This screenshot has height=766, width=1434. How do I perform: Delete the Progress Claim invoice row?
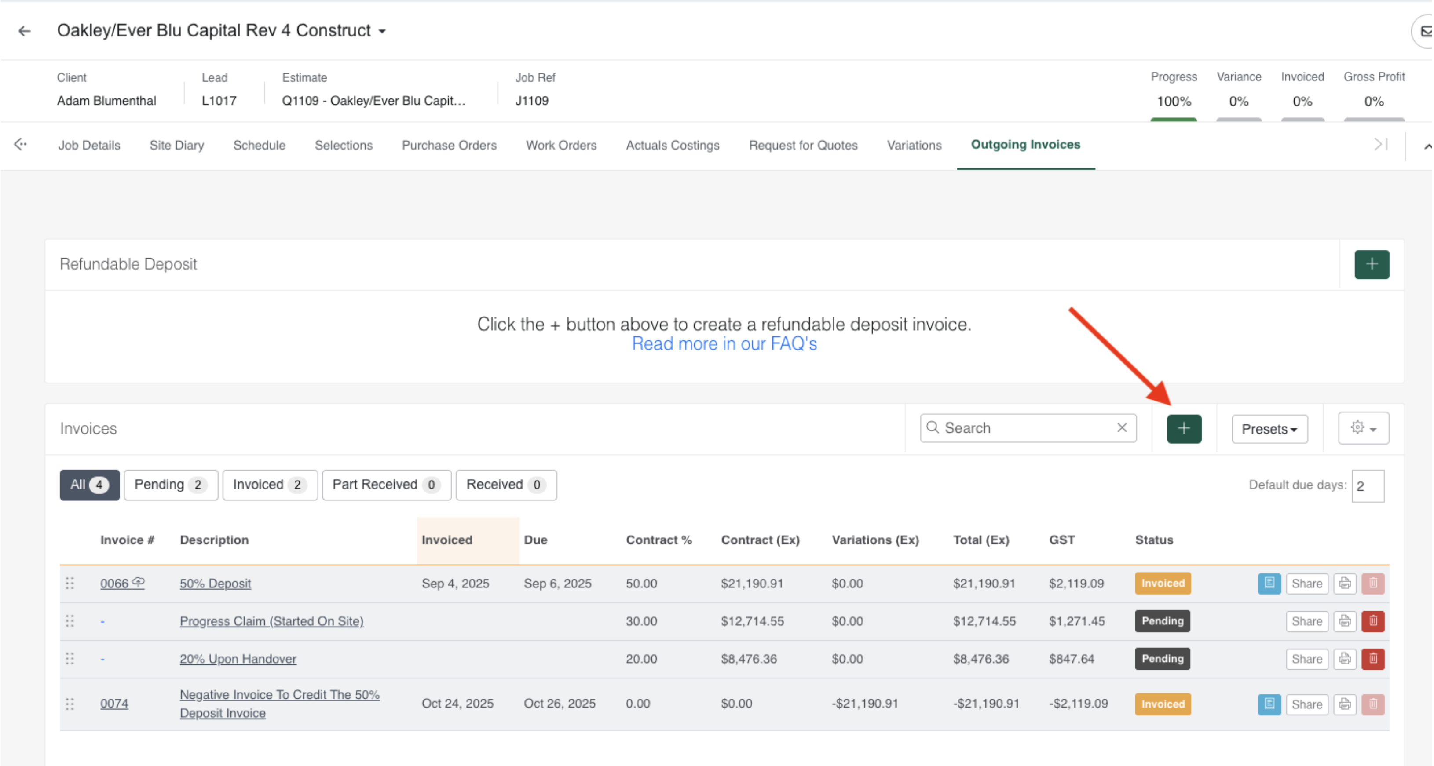tap(1372, 621)
